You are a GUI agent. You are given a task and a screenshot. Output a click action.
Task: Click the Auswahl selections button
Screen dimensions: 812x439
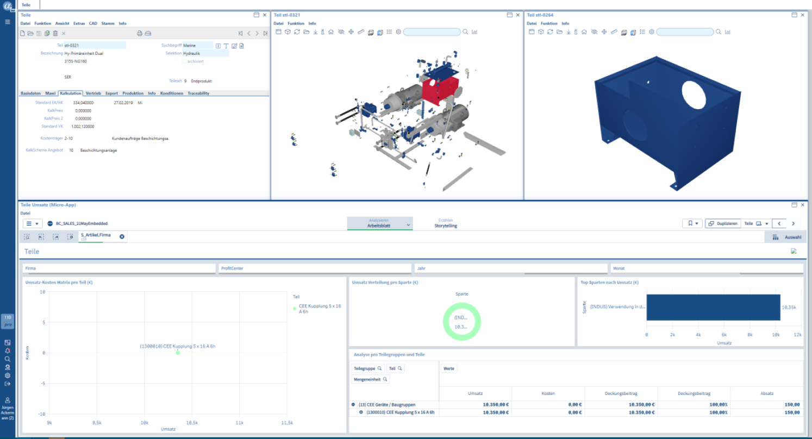click(x=785, y=237)
